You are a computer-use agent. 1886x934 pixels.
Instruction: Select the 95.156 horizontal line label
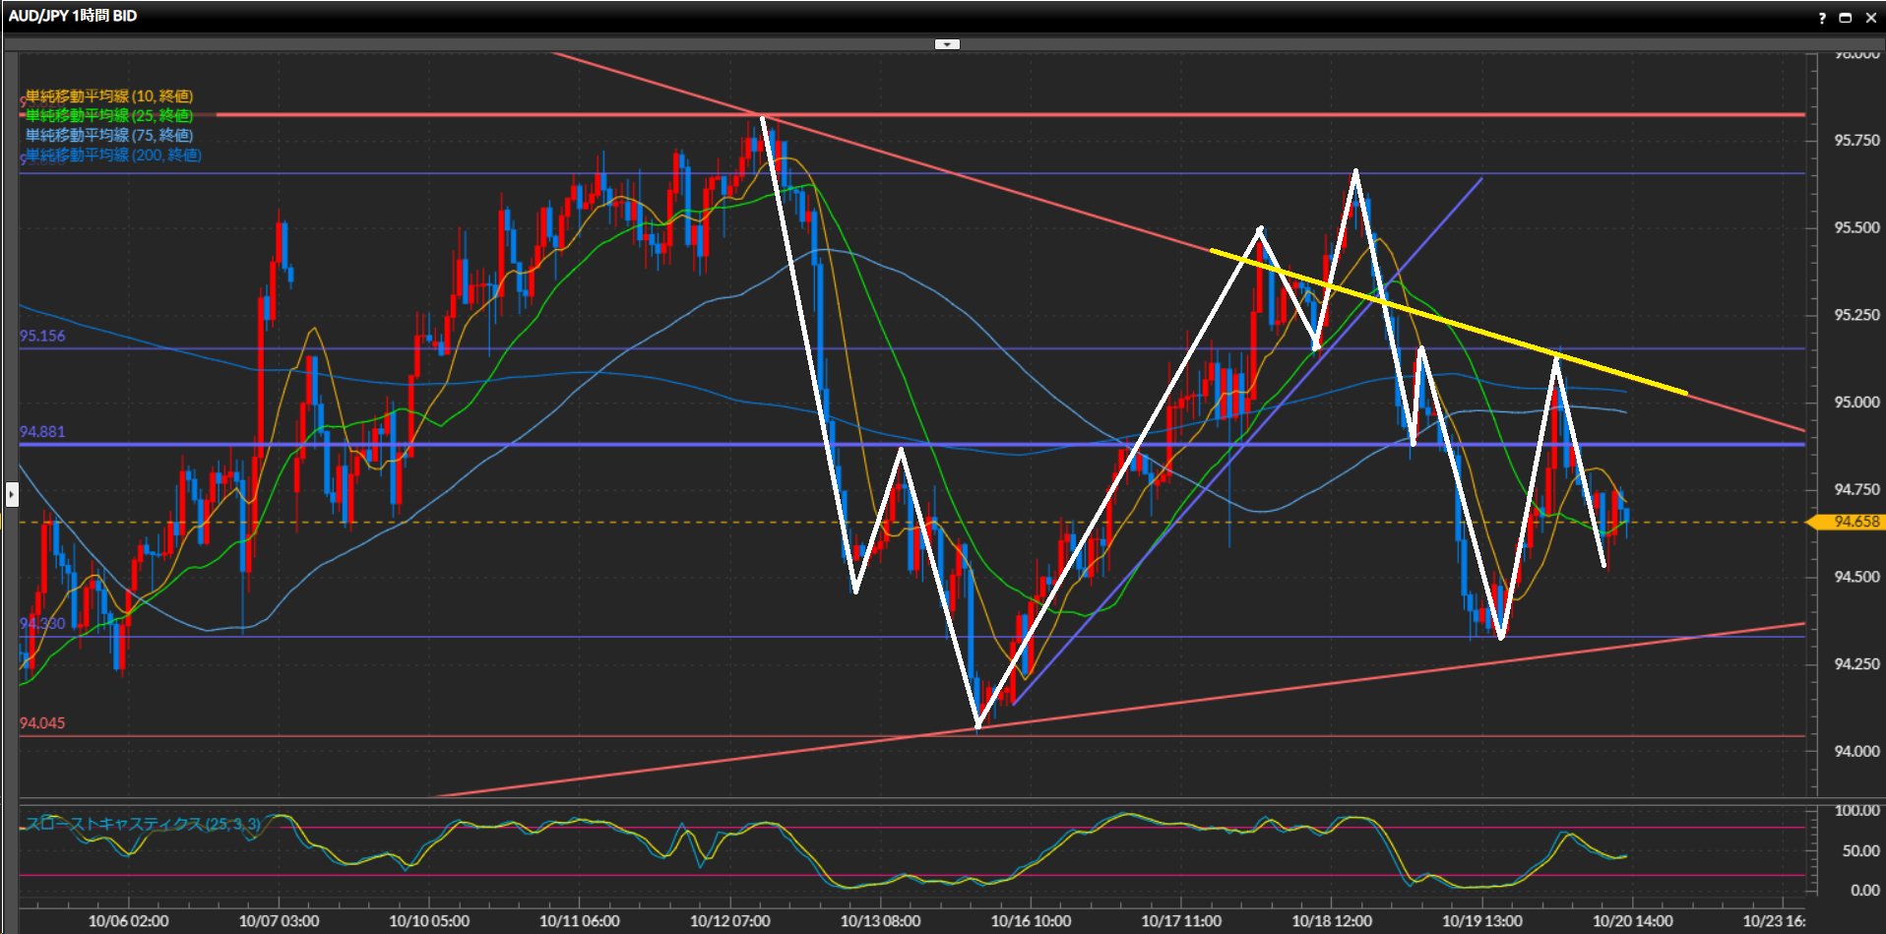[x=42, y=337]
